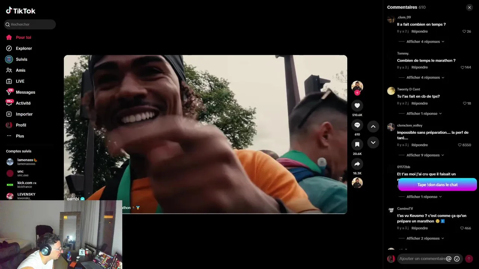Open comments via speech bubble icon
The image size is (479, 269).
(357, 125)
